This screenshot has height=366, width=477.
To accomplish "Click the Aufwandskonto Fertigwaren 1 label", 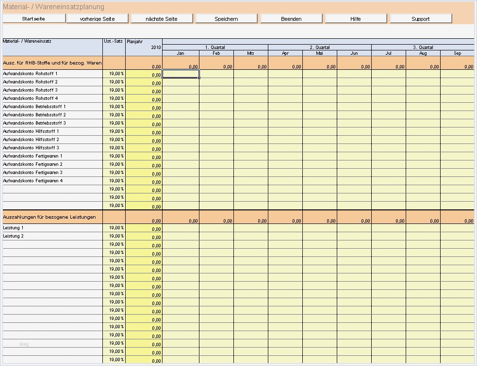I will click(33, 156).
